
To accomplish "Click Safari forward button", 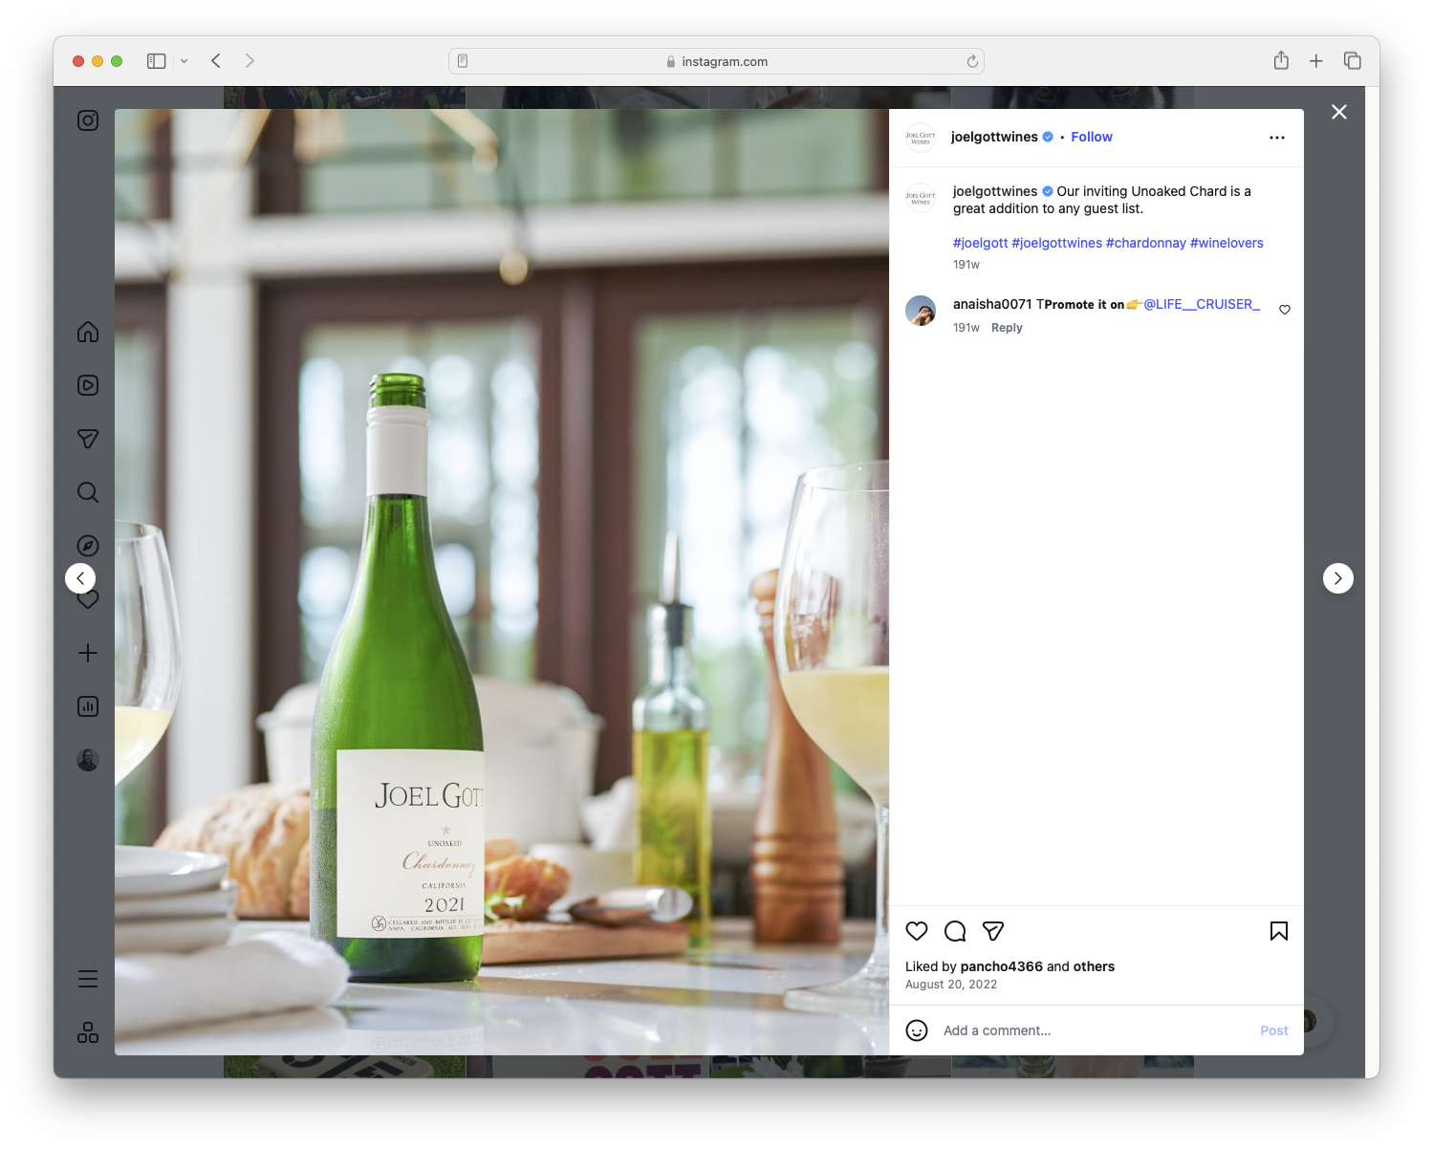I will click(250, 61).
